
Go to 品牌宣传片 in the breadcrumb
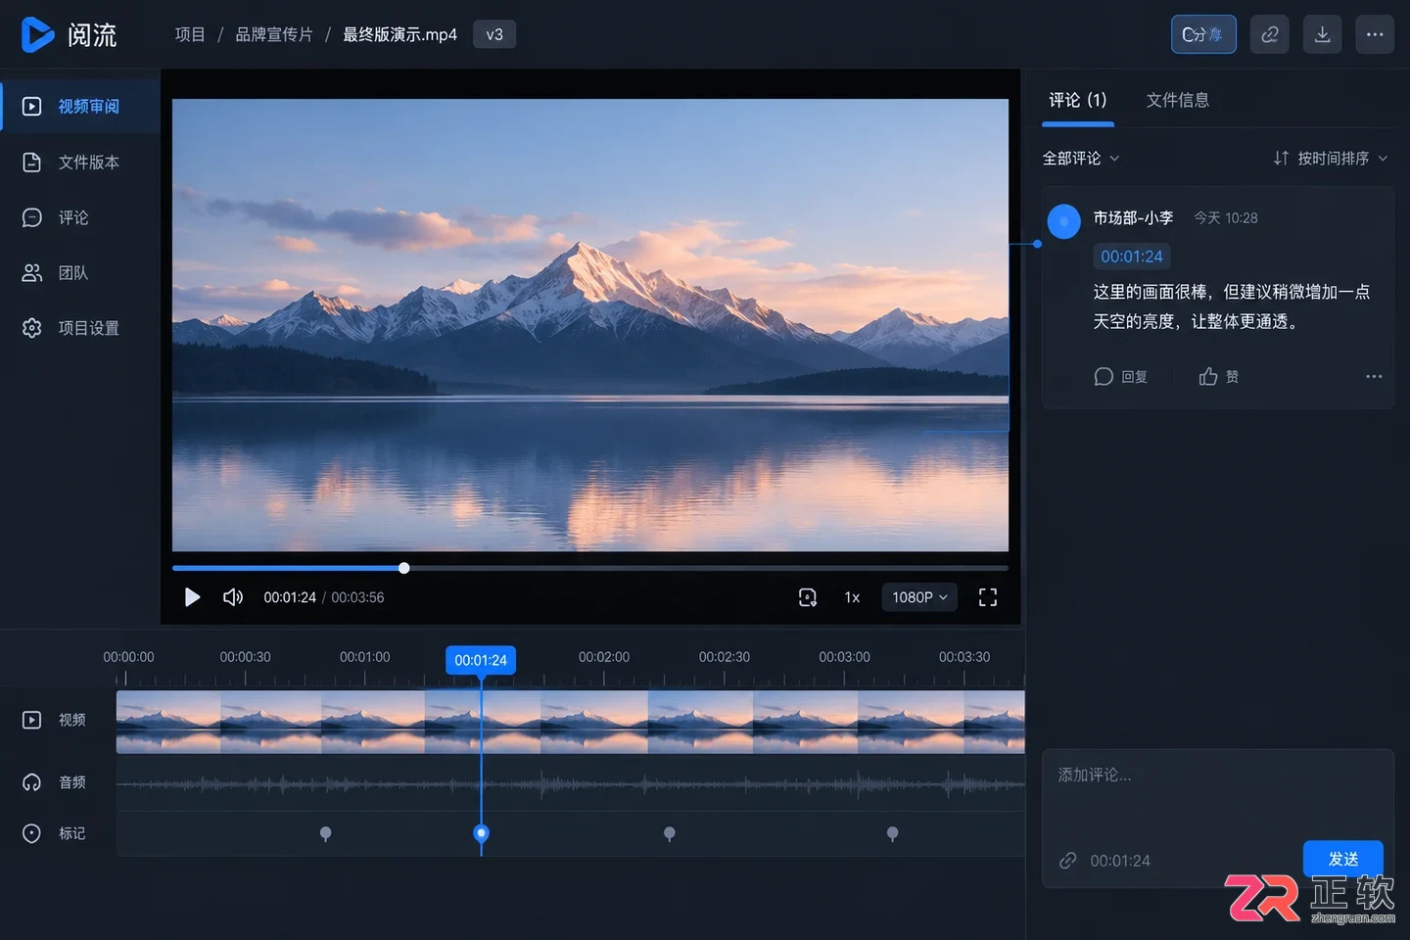click(274, 34)
